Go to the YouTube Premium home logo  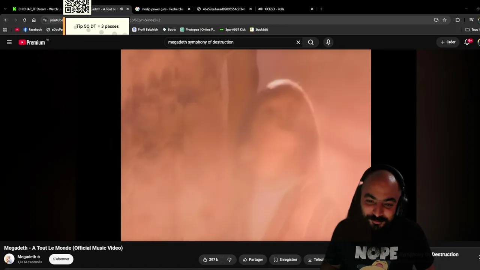32,42
